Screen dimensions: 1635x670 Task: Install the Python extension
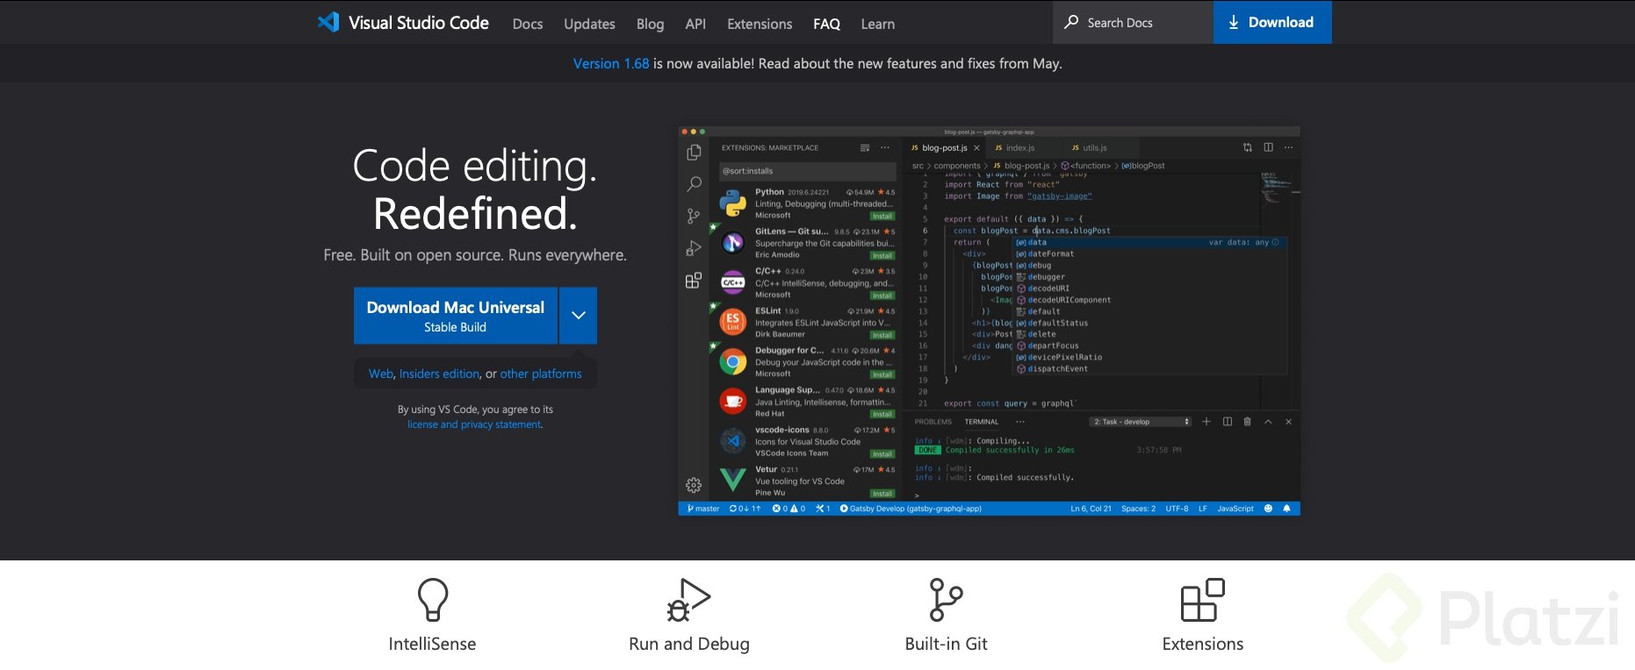(882, 216)
